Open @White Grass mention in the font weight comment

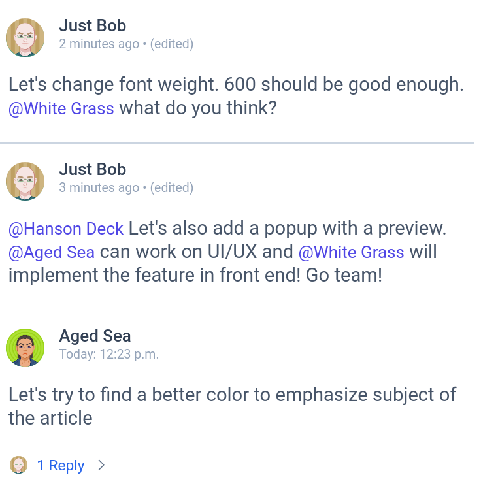click(61, 108)
